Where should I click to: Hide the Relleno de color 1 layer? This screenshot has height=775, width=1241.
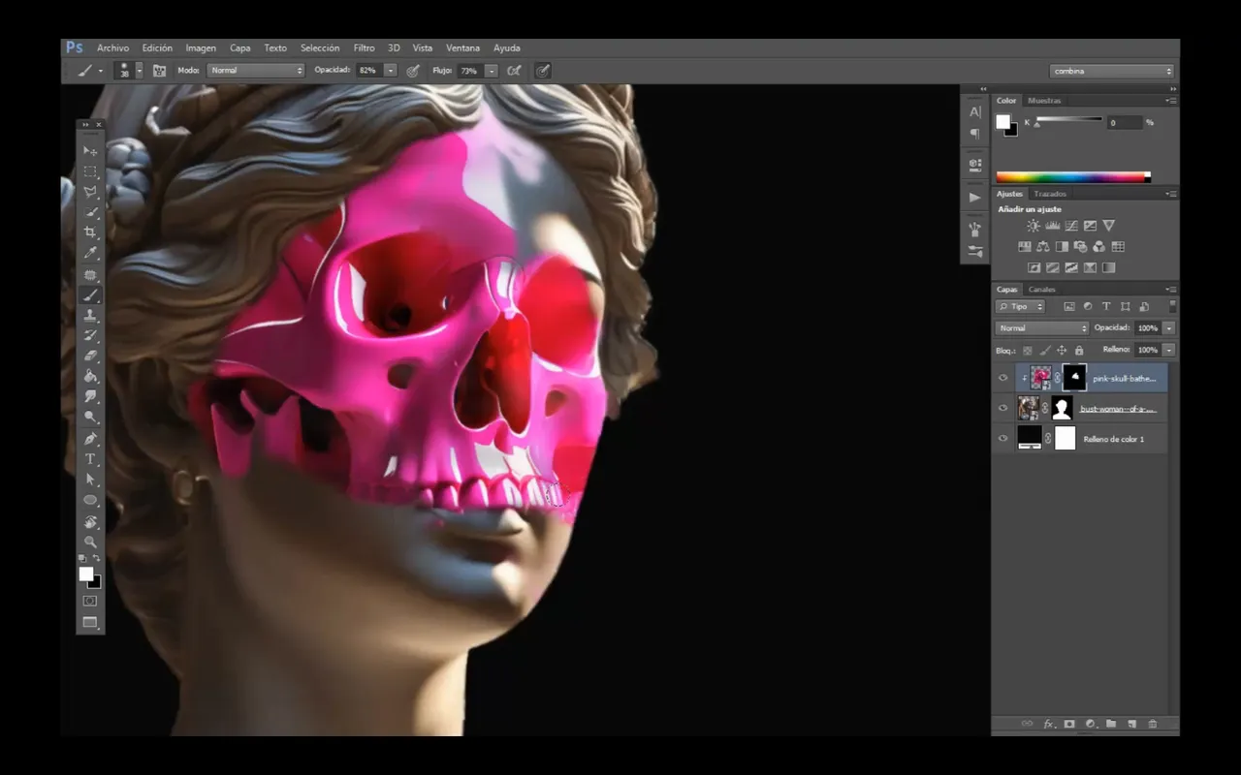1003,439
